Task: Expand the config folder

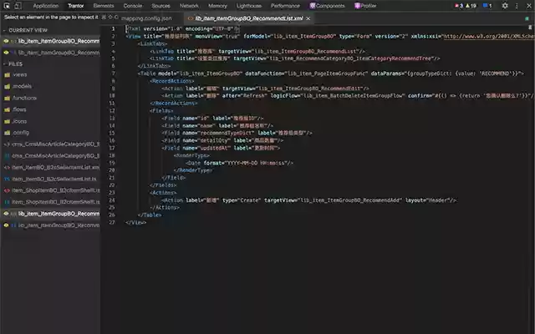Action: tap(21, 133)
